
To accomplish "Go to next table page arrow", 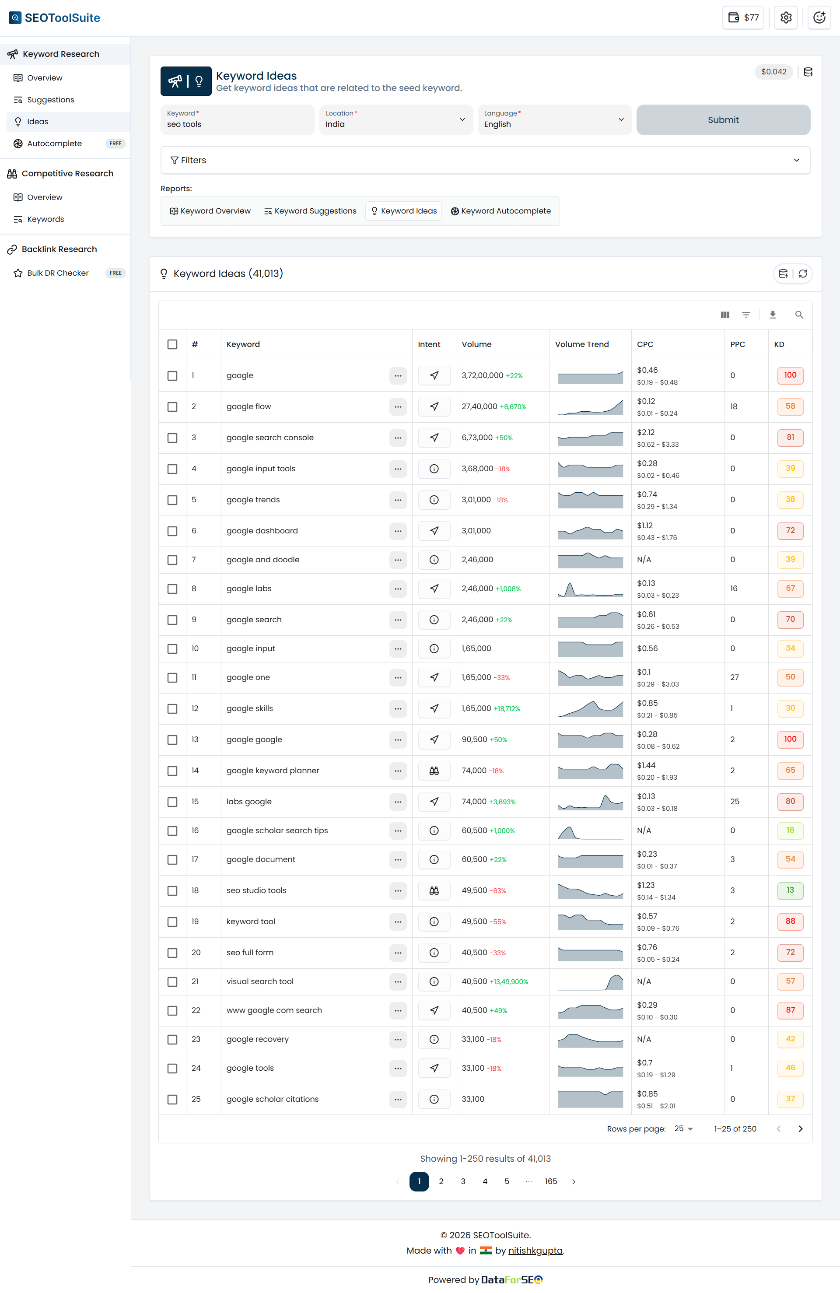I will coord(800,1128).
